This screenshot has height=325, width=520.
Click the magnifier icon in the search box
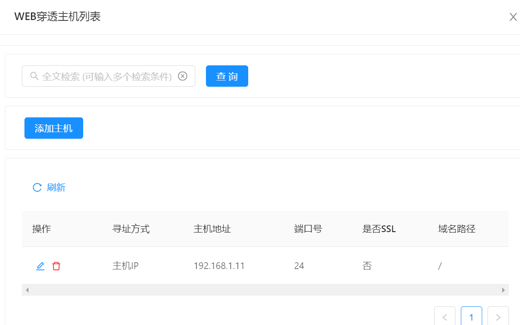pyautogui.click(x=34, y=76)
